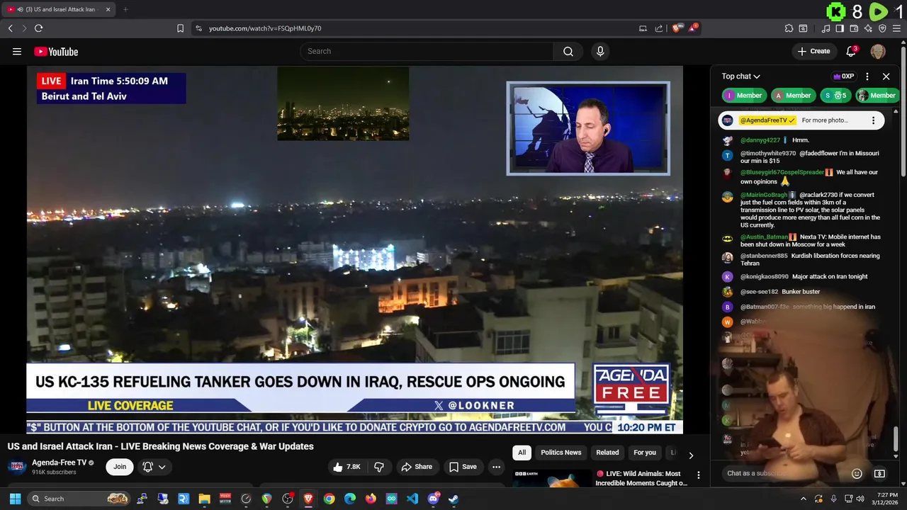Launch Visual Studio Code from taskbar
This screenshot has height=510, width=907.
[412, 499]
